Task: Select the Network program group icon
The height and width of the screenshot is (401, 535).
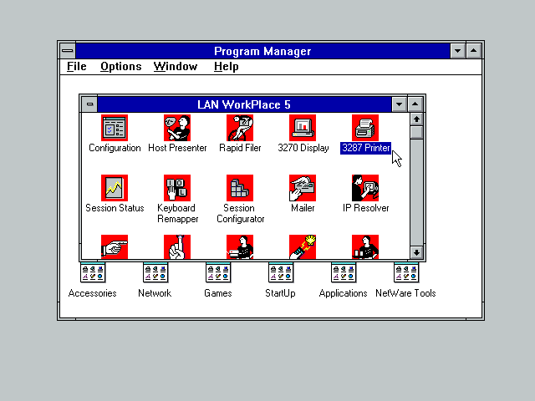Action: pyautogui.click(x=155, y=272)
